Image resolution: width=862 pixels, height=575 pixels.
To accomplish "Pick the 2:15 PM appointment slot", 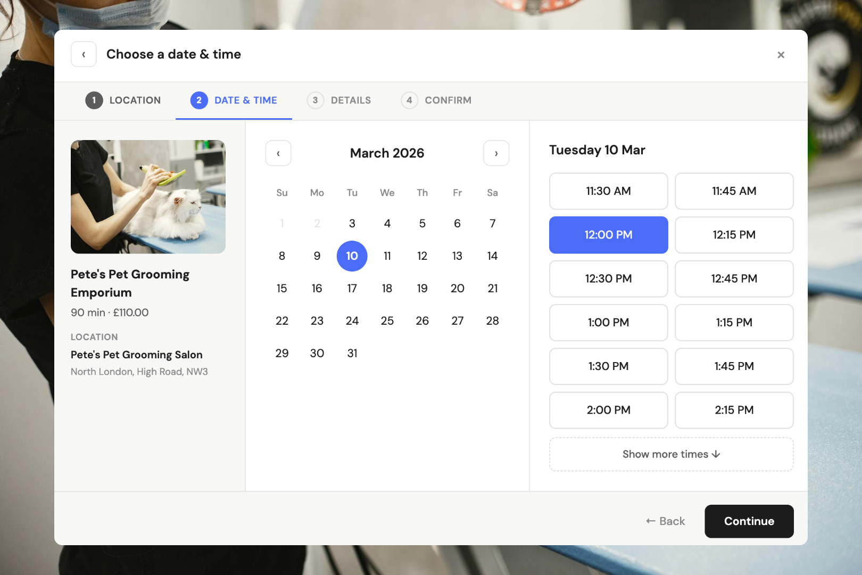I will (734, 410).
